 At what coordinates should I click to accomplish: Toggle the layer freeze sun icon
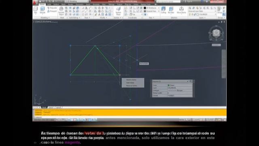point(192,15)
